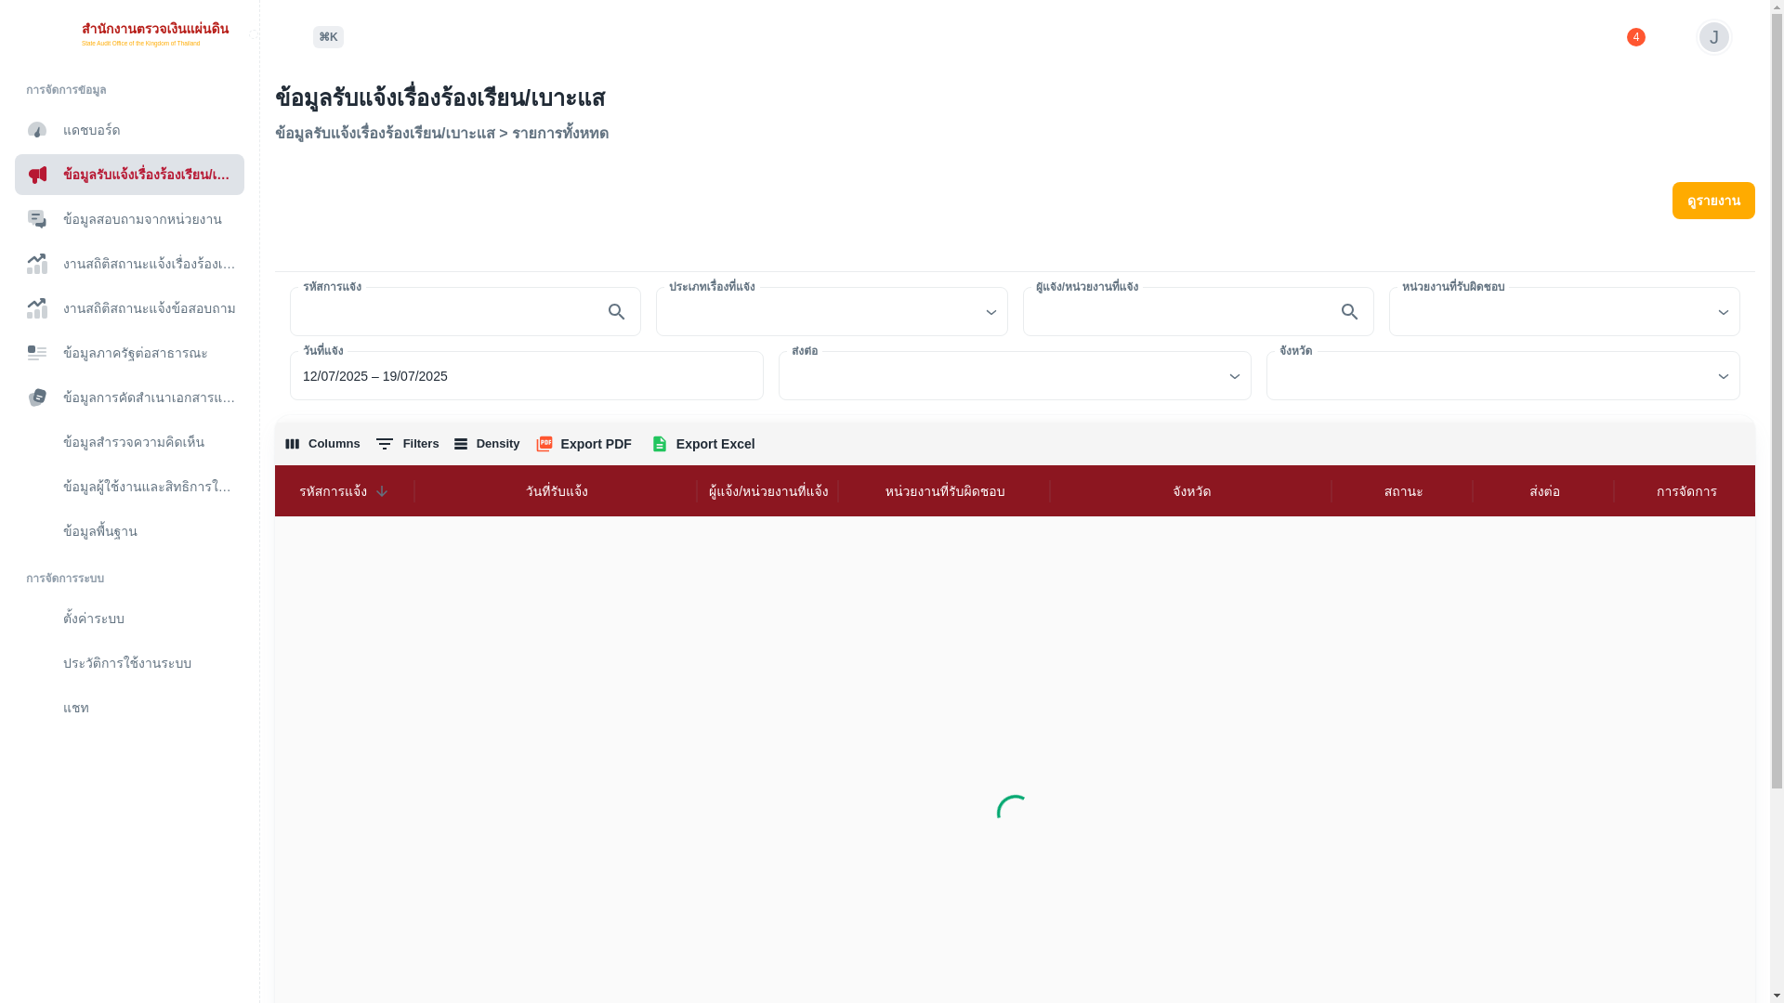Click รายการทั้งหมด breadcrumb text

(x=560, y=134)
